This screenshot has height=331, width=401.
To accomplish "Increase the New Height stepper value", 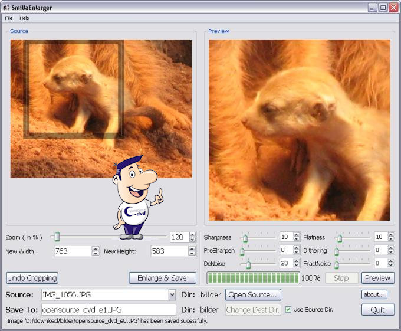I will [192, 248].
